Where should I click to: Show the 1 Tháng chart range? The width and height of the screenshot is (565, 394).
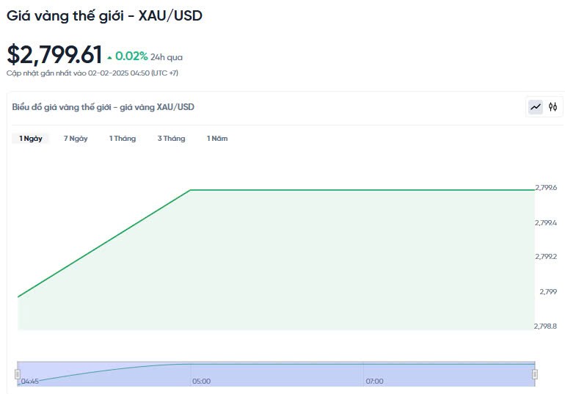123,139
